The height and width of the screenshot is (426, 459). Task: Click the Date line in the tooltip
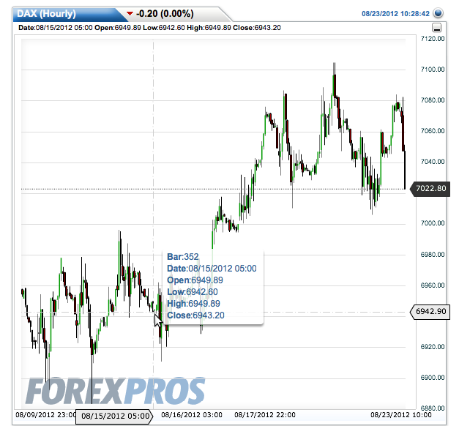212,269
